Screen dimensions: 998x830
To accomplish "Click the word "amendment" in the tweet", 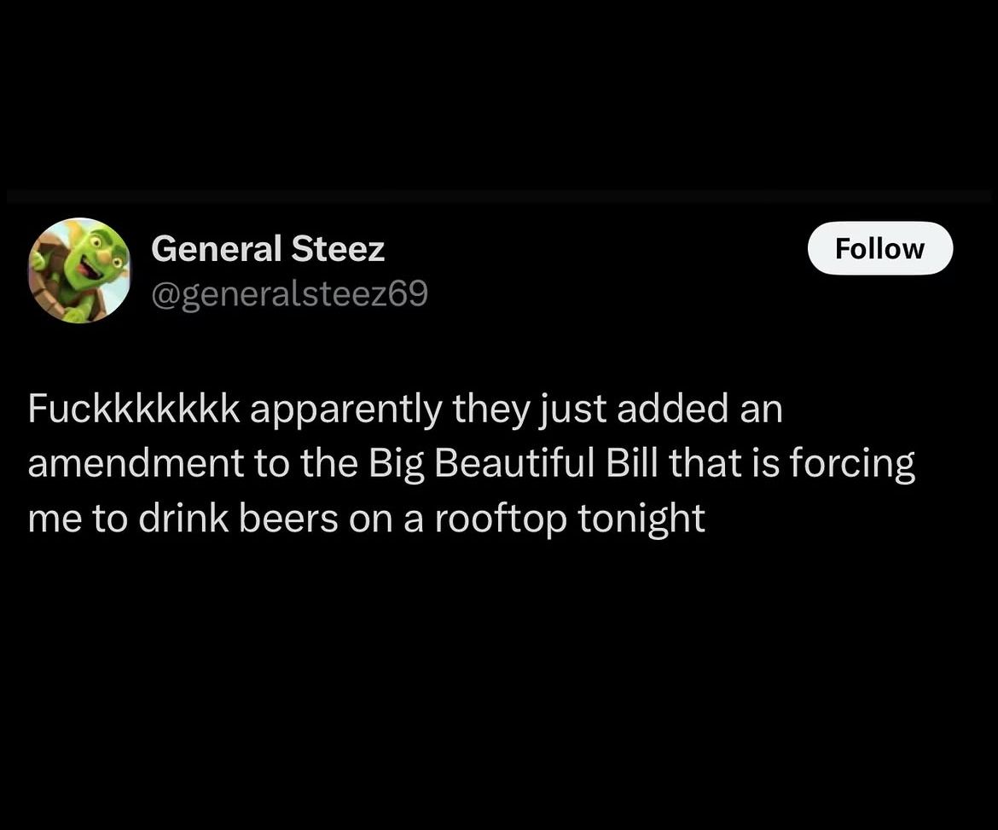I will 136,463.
